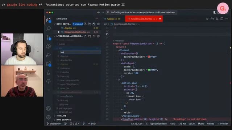Viewport: 232px width, 130px height.
Task: Open the Extensions view
Action: 48,64
